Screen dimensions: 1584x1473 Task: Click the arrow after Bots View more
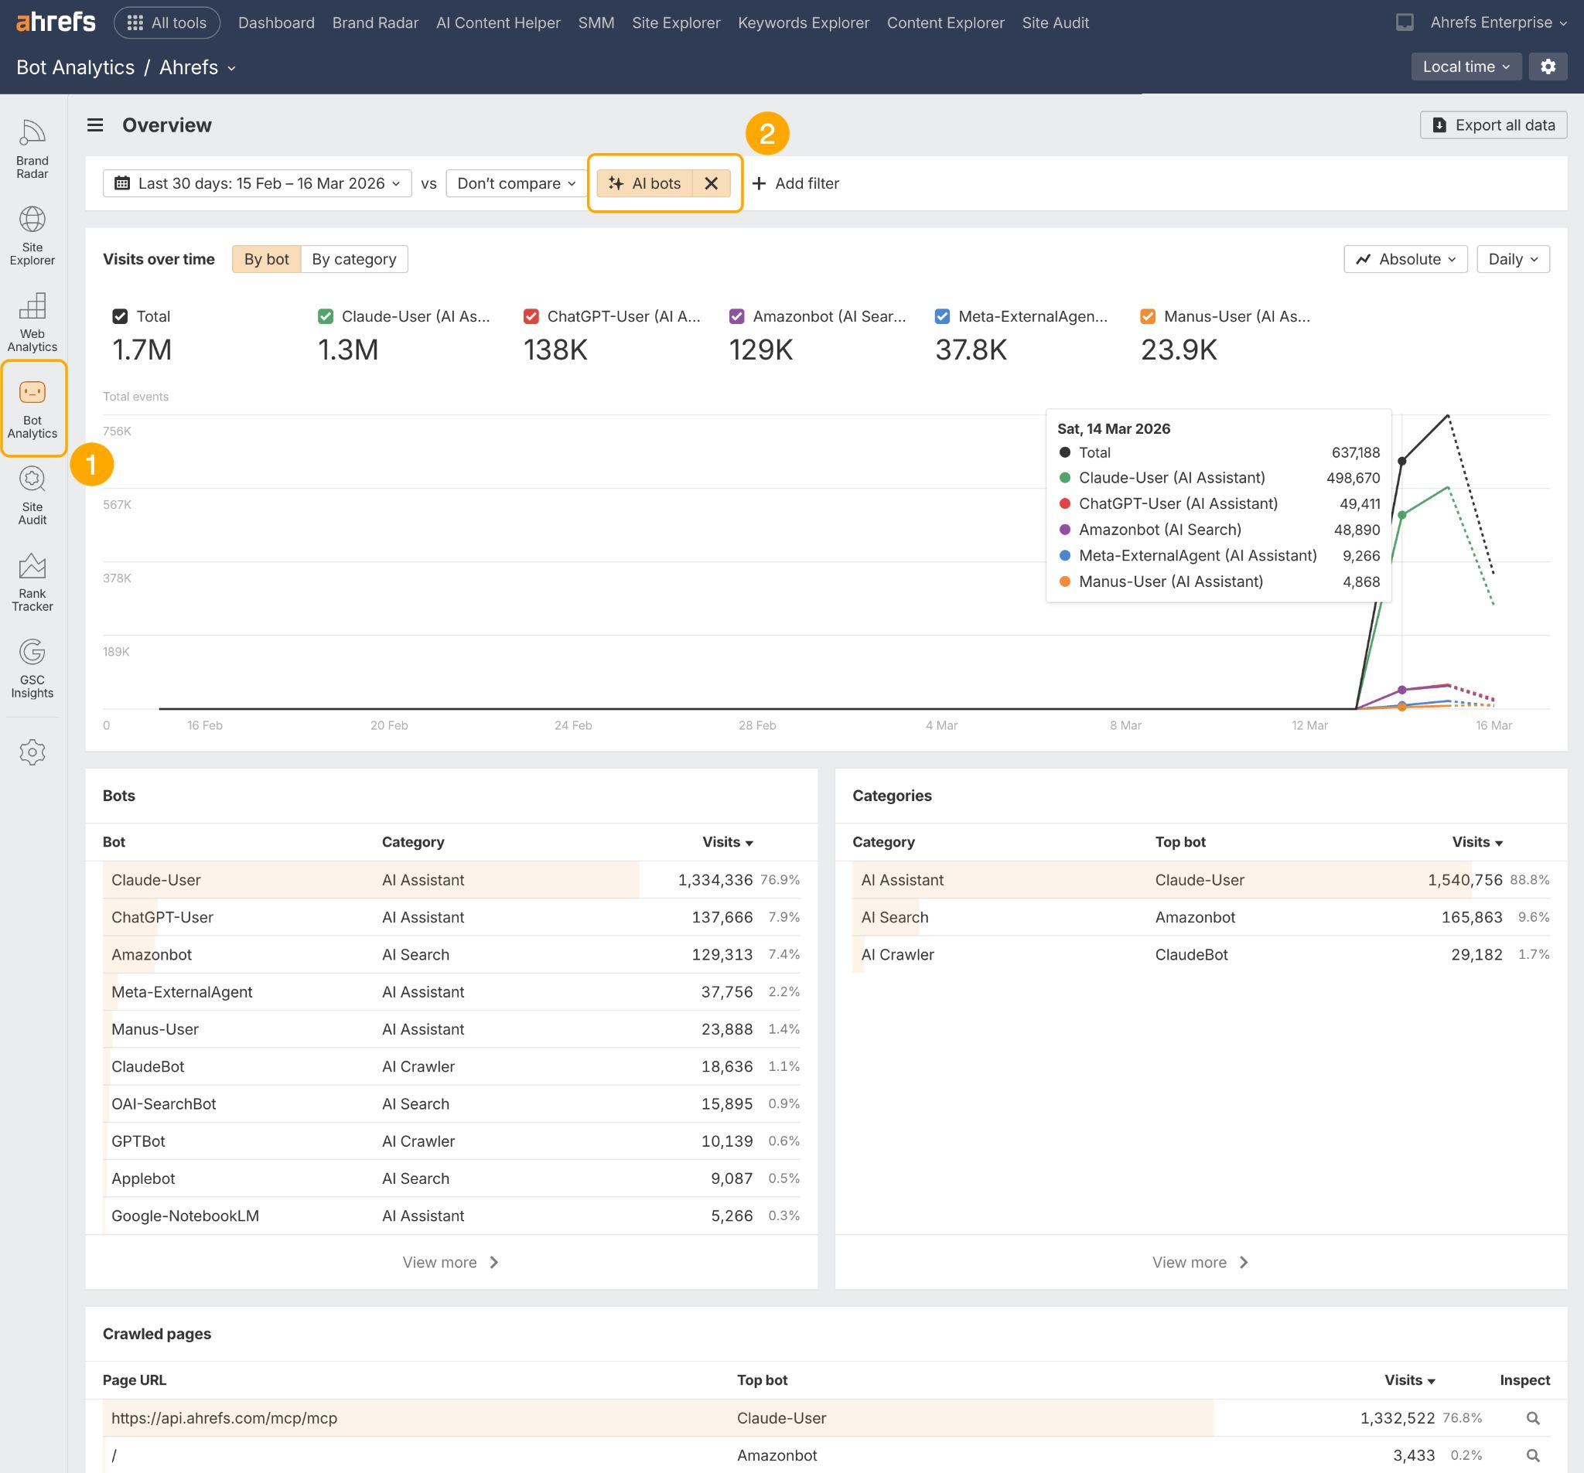click(x=494, y=1262)
